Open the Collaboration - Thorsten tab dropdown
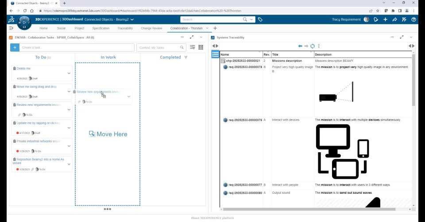The height and width of the screenshot is (222, 425). coord(207,28)
